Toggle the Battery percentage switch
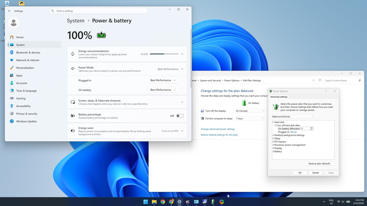 click(180, 116)
